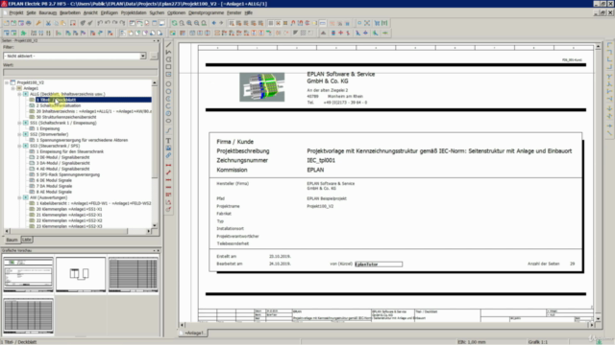
Task: Click the full-view expand arrows icon
Action: [367, 23]
